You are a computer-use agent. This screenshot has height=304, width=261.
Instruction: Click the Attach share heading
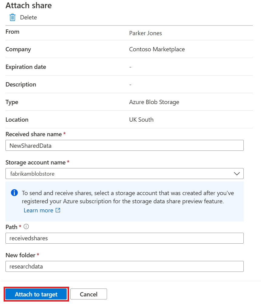click(28, 5)
